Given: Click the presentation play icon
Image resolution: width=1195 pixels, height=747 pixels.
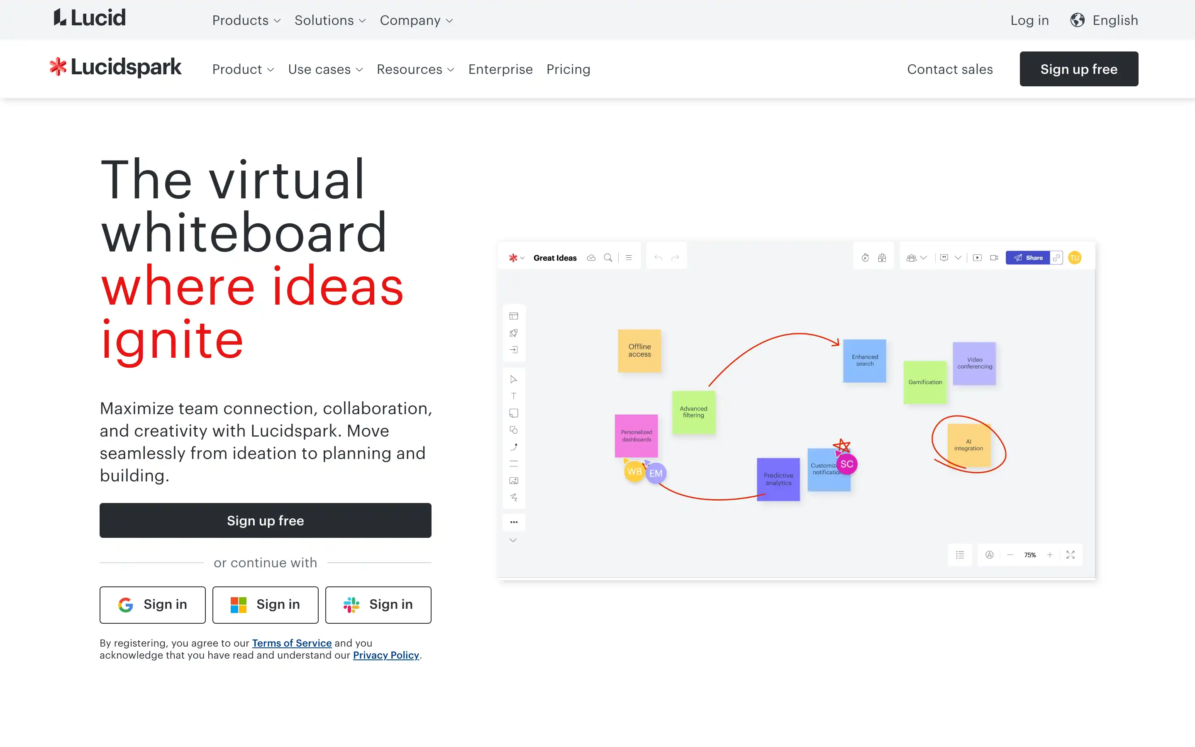Looking at the screenshot, I should (x=977, y=257).
